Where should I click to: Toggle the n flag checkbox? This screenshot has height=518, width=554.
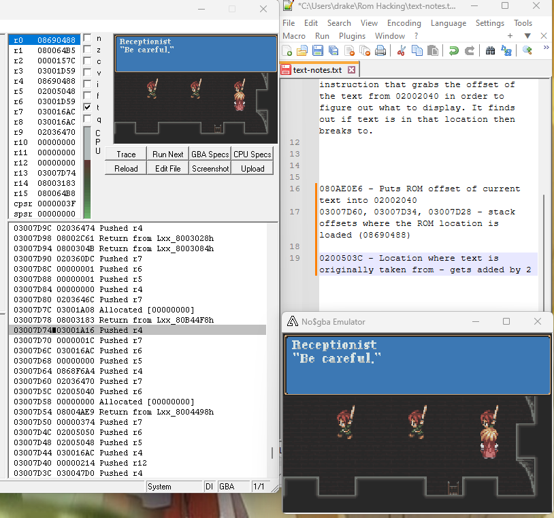[x=87, y=38]
